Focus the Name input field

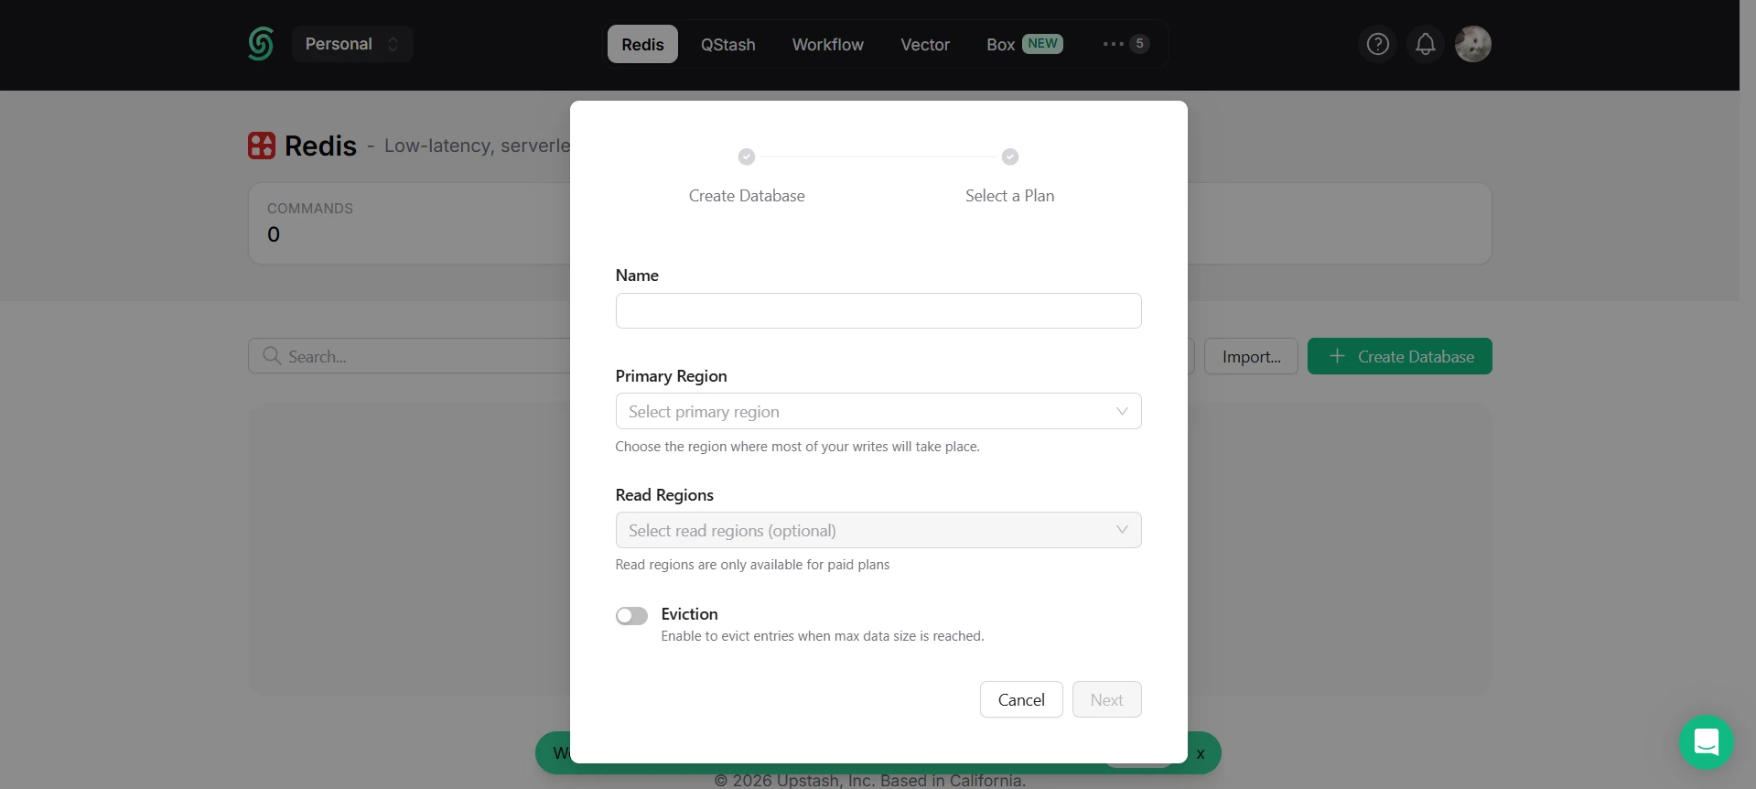pos(878,310)
